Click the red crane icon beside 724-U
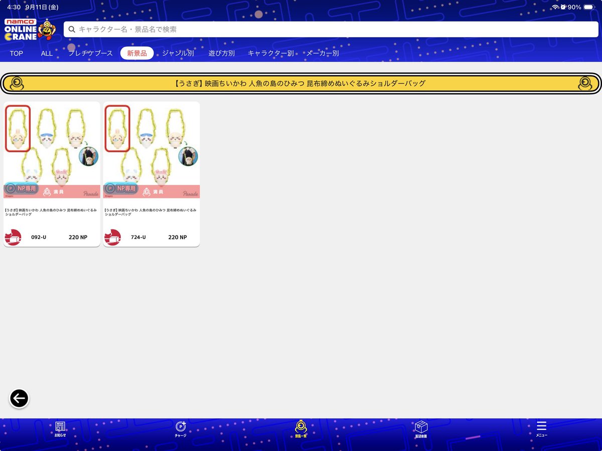 point(113,238)
